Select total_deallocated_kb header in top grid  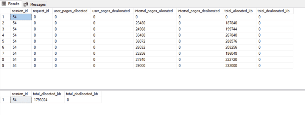coord(275,11)
